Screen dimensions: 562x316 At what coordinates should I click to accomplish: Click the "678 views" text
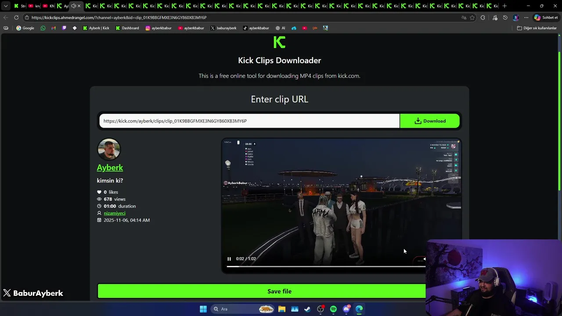point(115,199)
